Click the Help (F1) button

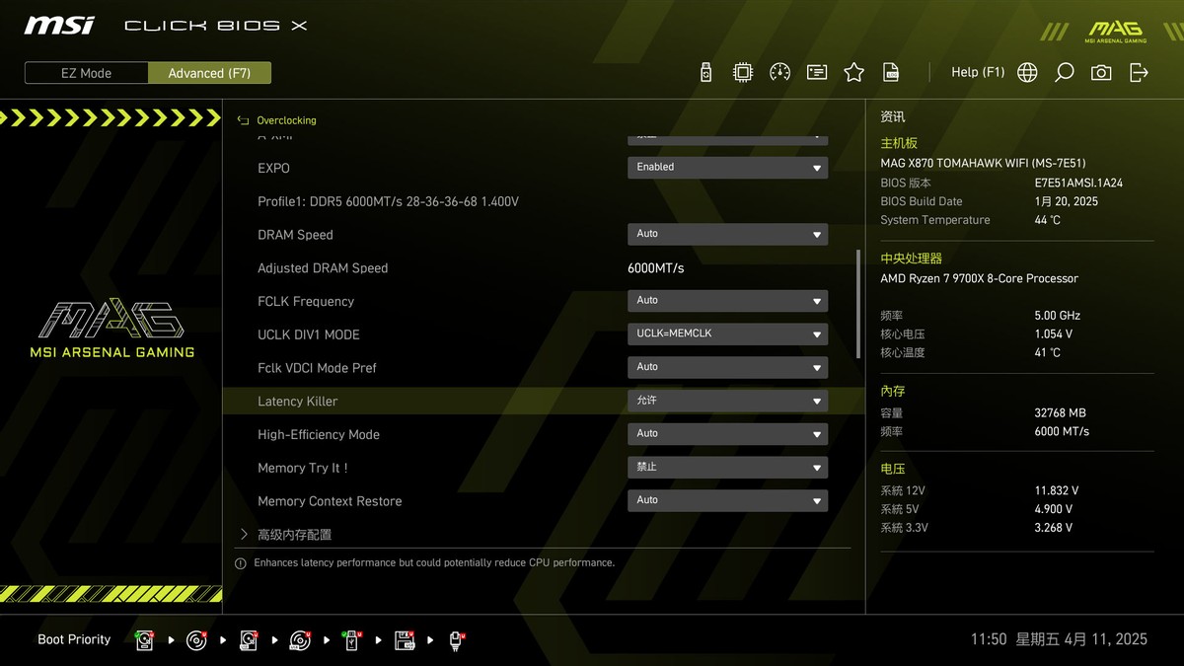point(978,72)
